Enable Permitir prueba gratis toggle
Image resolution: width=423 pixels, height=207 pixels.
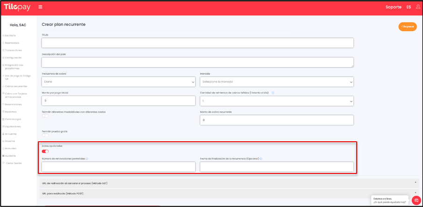[45, 135]
